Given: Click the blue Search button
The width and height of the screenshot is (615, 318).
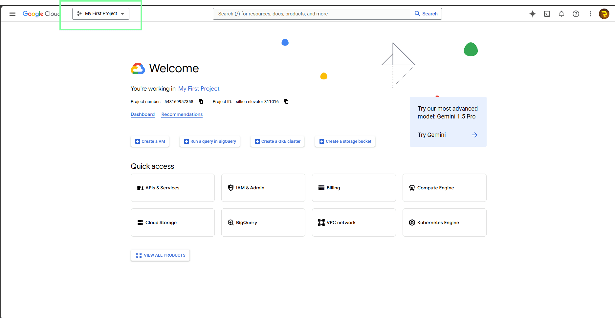Looking at the screenshot, I should (426, 14).
